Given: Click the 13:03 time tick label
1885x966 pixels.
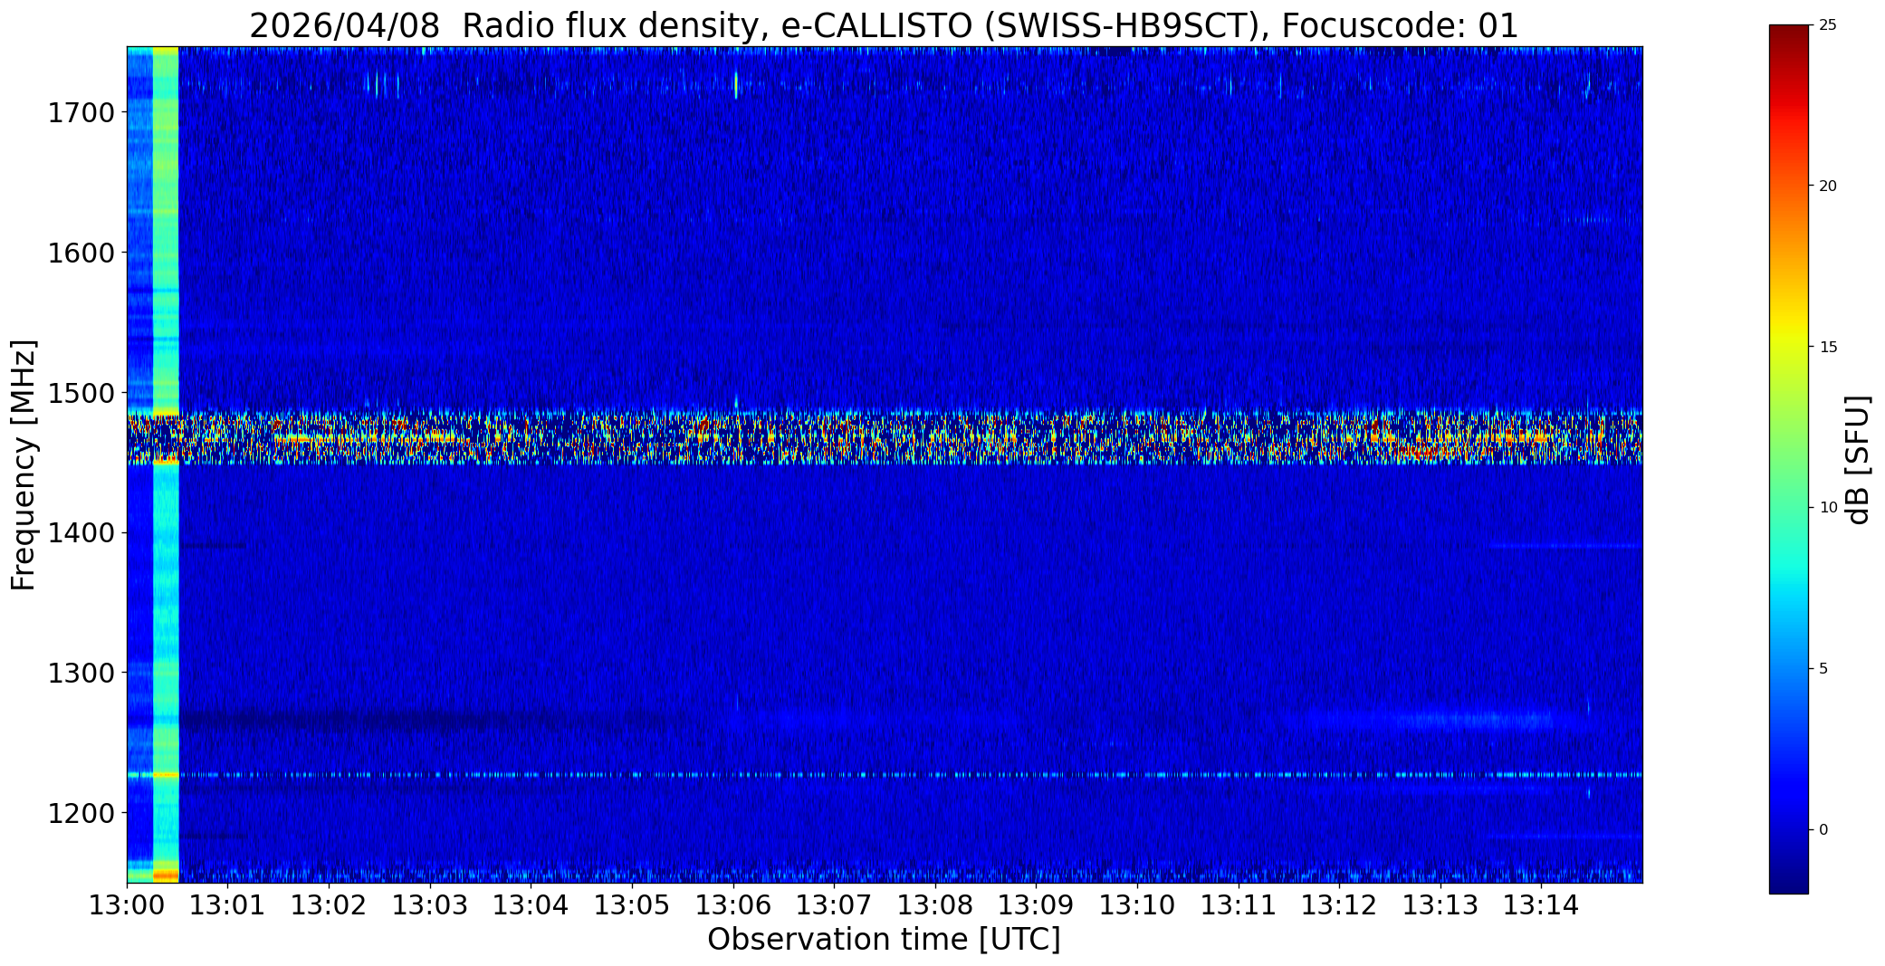Looking at the screenshot, I should 430,905.
